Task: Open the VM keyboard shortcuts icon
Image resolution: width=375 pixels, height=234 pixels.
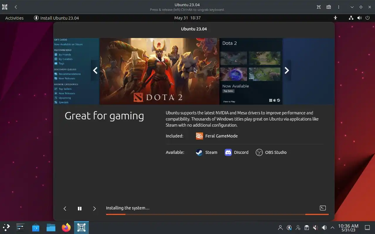Action: (329, 7)
